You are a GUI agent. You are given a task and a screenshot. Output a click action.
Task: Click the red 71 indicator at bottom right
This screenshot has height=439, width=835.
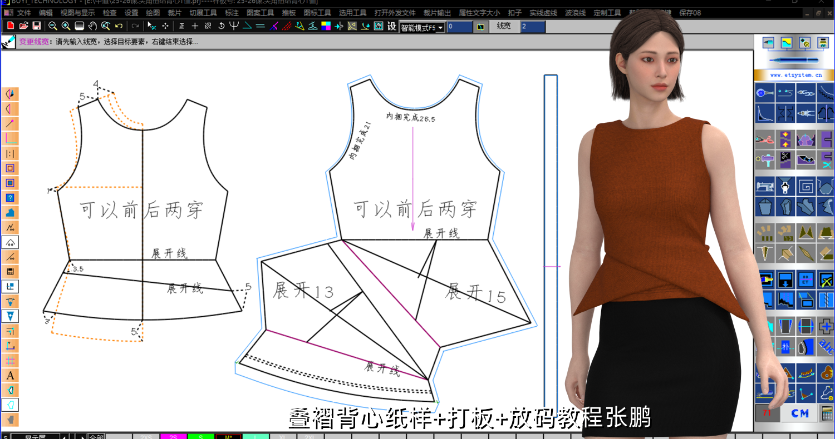767,413
